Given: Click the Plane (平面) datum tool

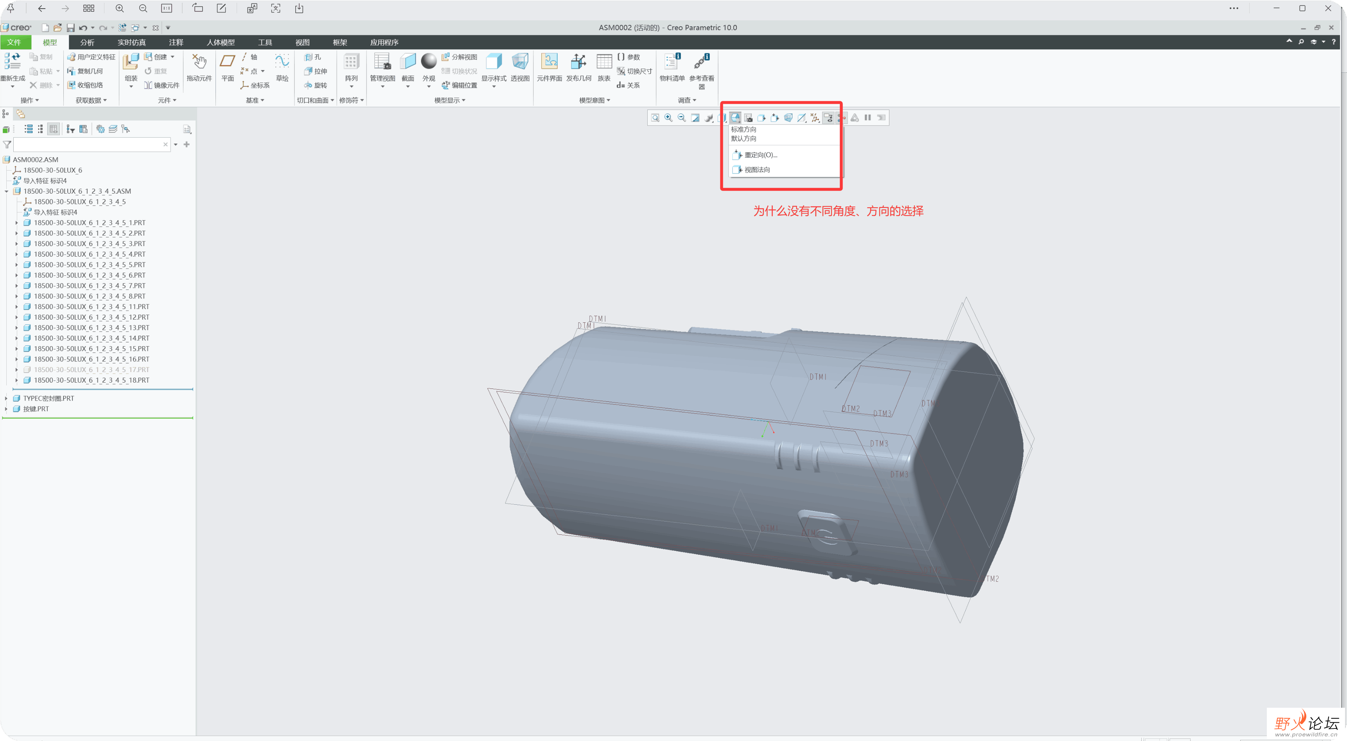Looking at the screenshot, I should [x=228, y=67].
